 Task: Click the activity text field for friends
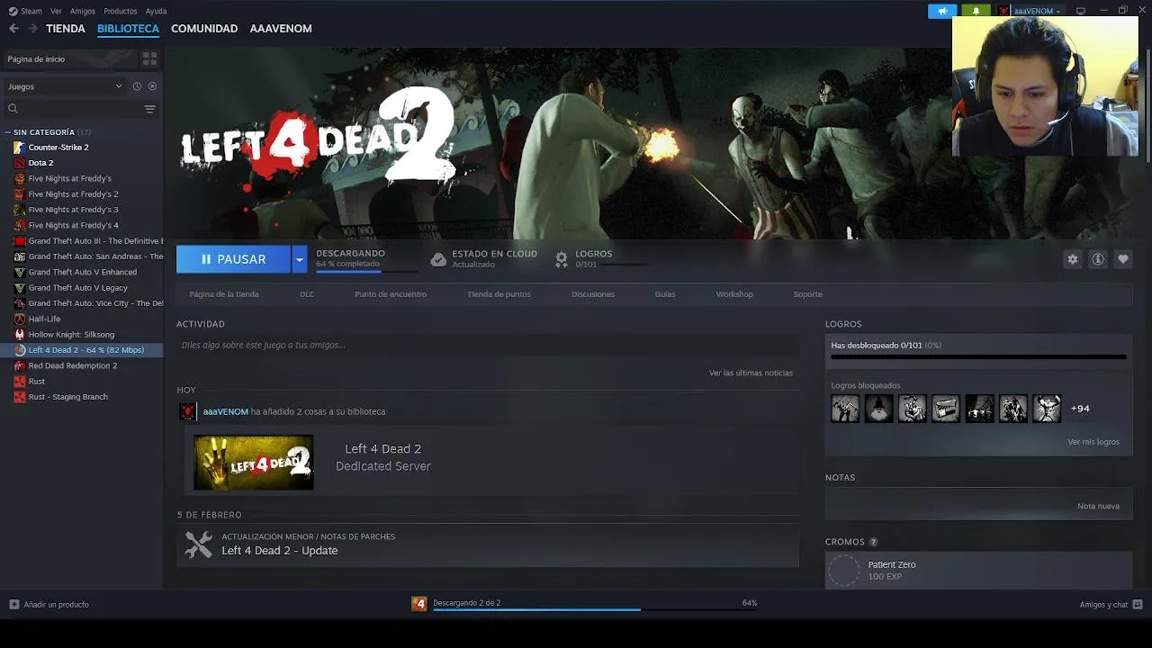point(488,345)
